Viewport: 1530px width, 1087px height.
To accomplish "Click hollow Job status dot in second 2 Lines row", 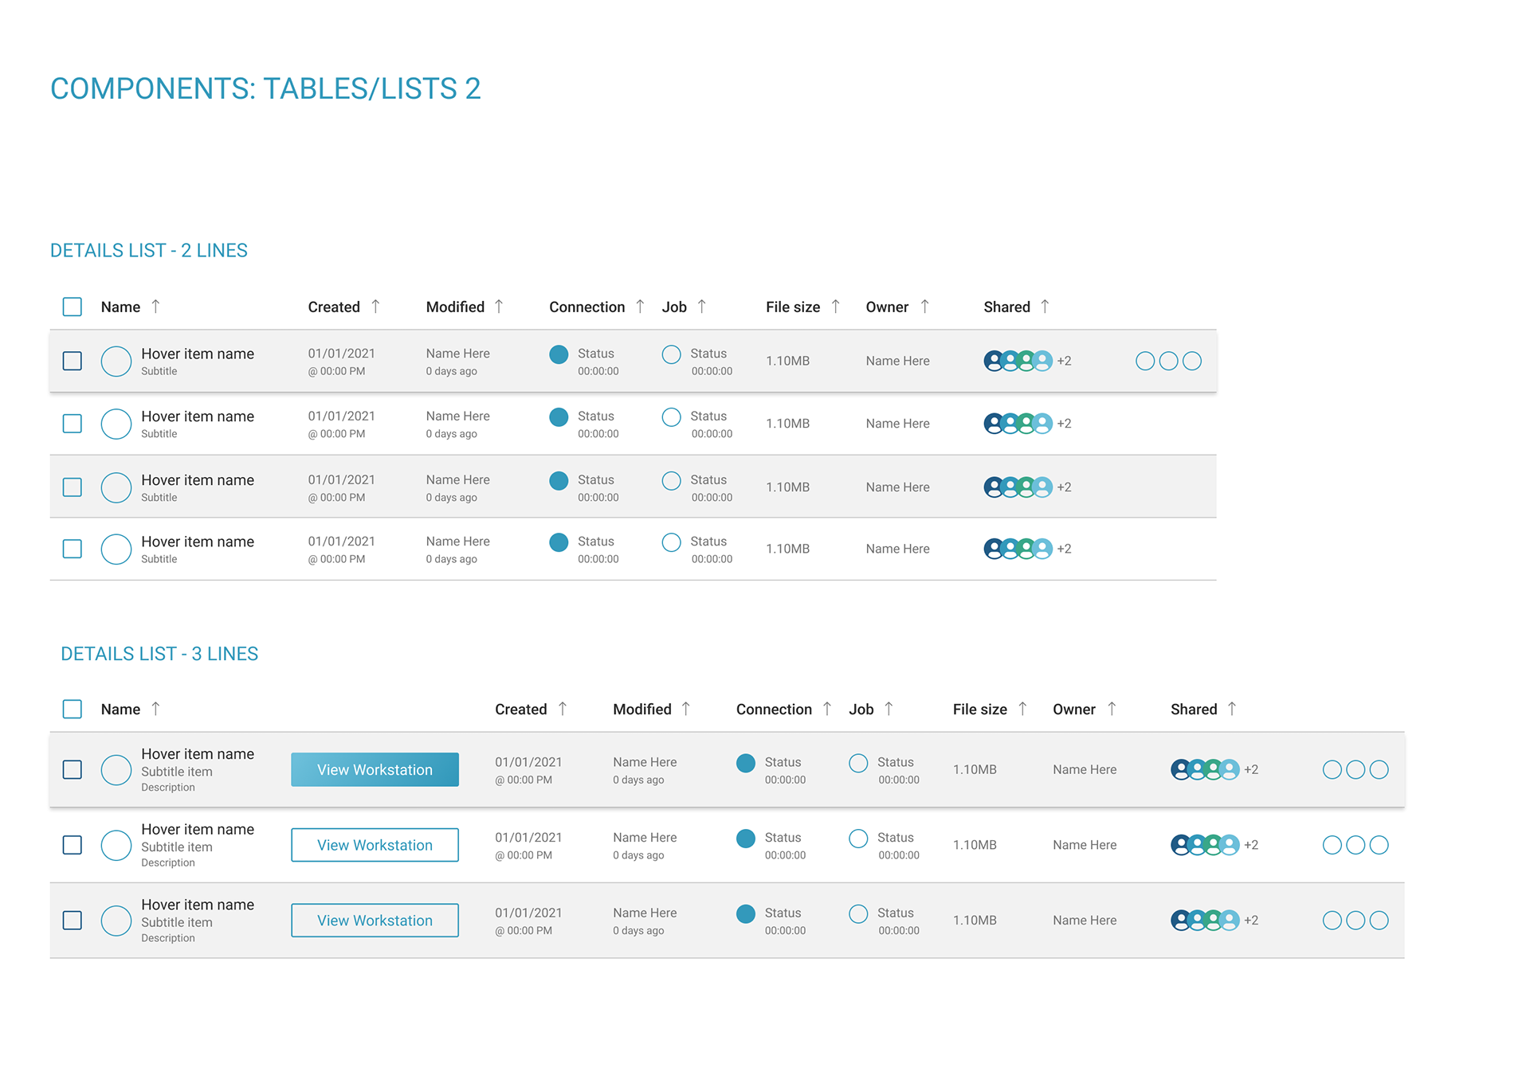I will 672,417.
